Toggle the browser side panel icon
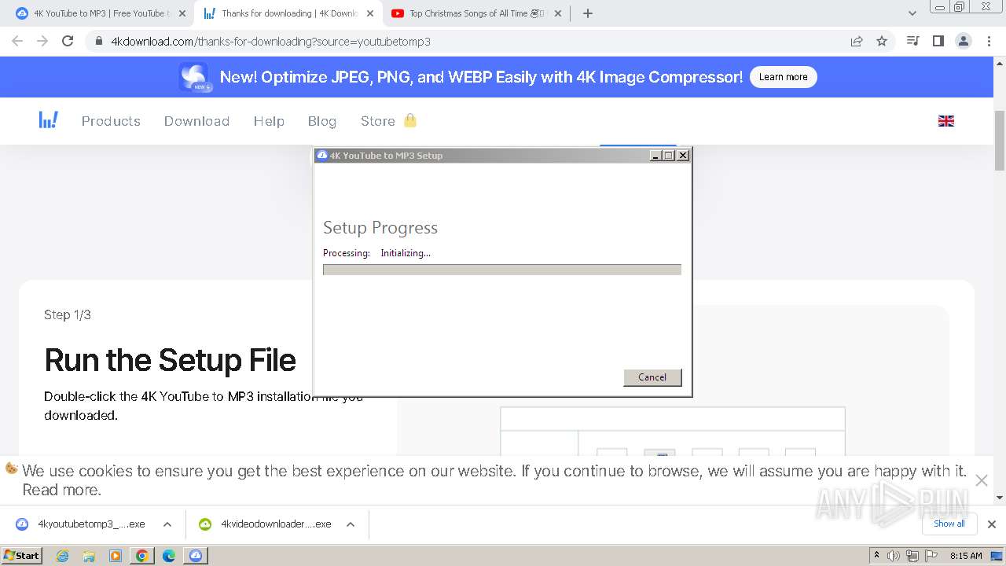The width and height of the screenshot is (1006, 566). coord(938,41)
